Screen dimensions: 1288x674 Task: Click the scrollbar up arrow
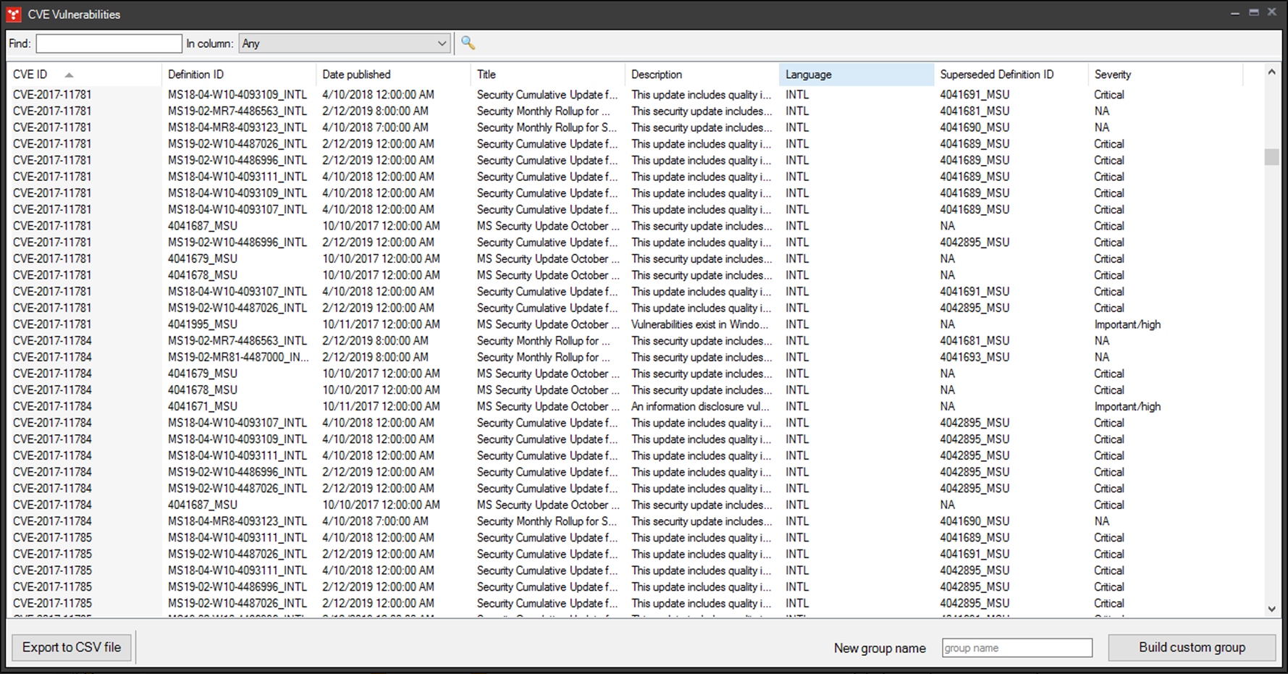click(1271, 72)
